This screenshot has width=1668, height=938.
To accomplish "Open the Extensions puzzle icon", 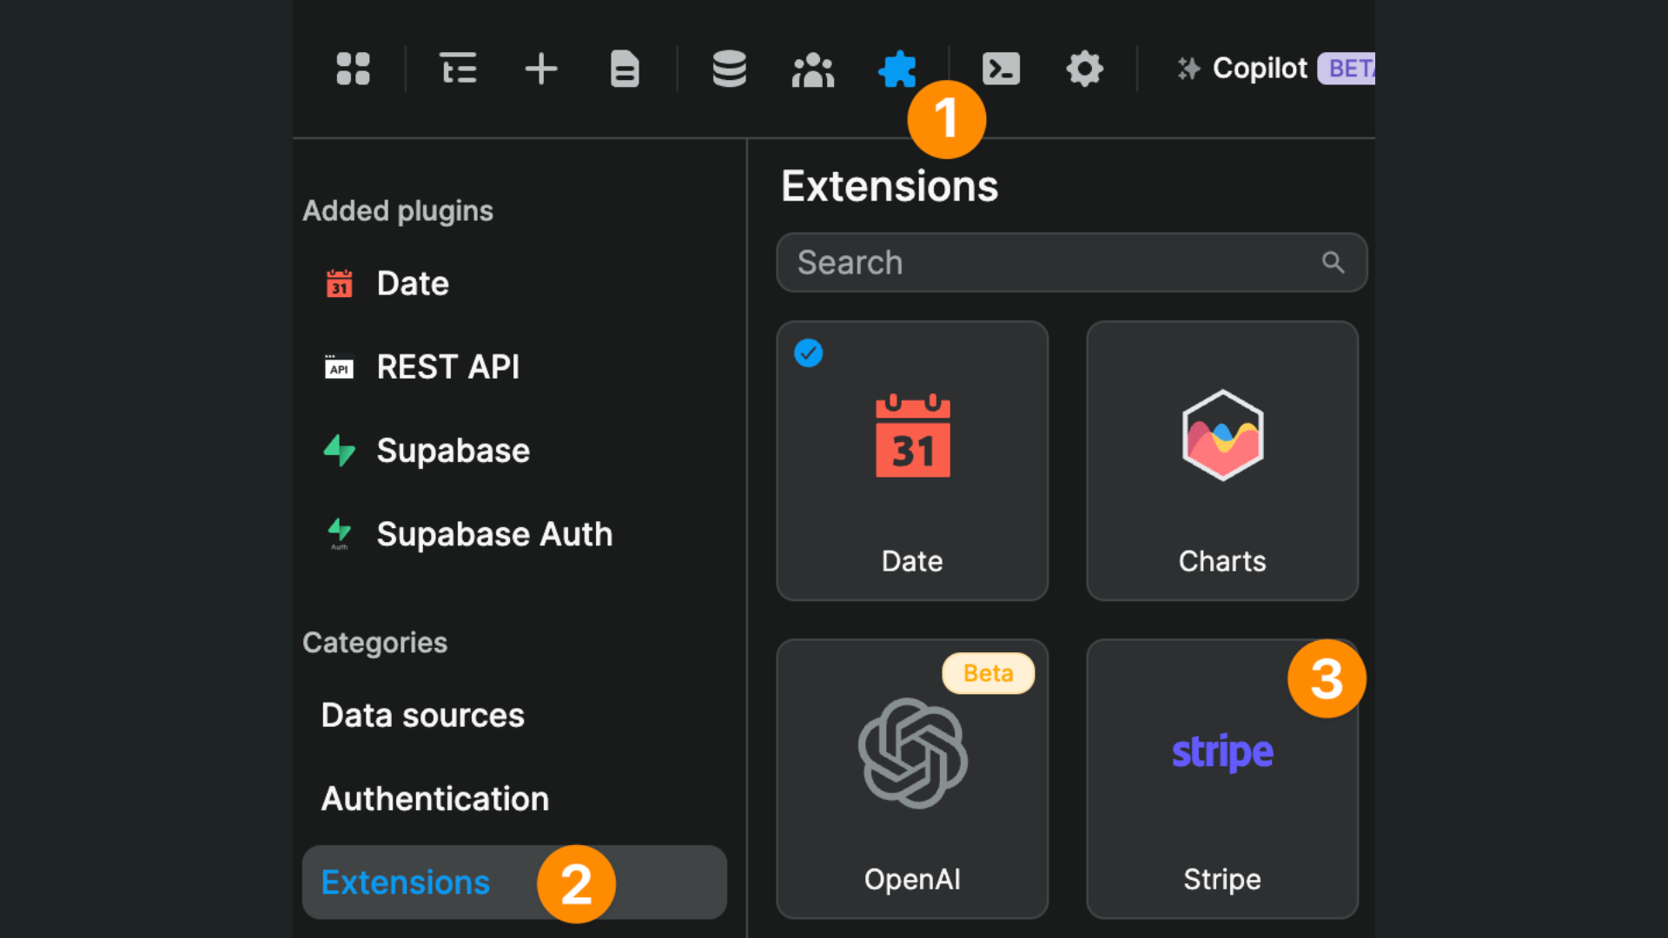I will pyautogui.click(x=897, y=69).
